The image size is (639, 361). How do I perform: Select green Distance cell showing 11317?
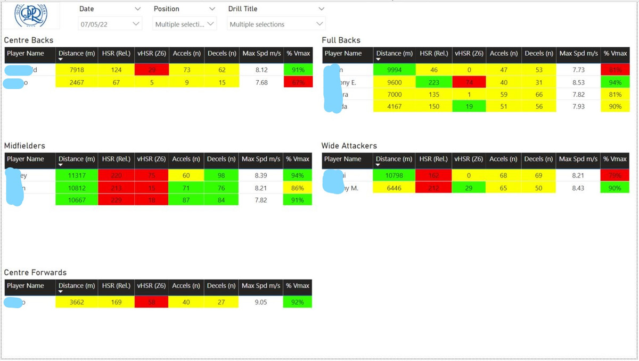pos(76,175)
